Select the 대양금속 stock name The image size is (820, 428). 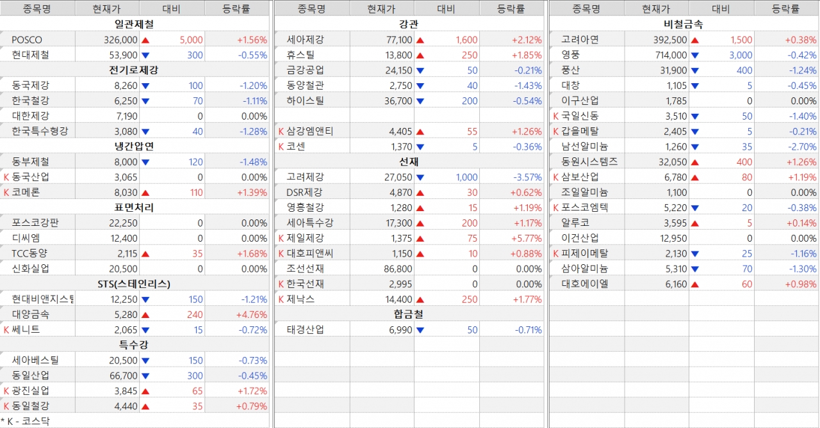(x=30, y=315)
